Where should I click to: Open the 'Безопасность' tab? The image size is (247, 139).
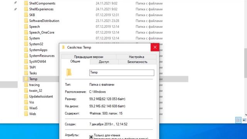tap(137, 62)
